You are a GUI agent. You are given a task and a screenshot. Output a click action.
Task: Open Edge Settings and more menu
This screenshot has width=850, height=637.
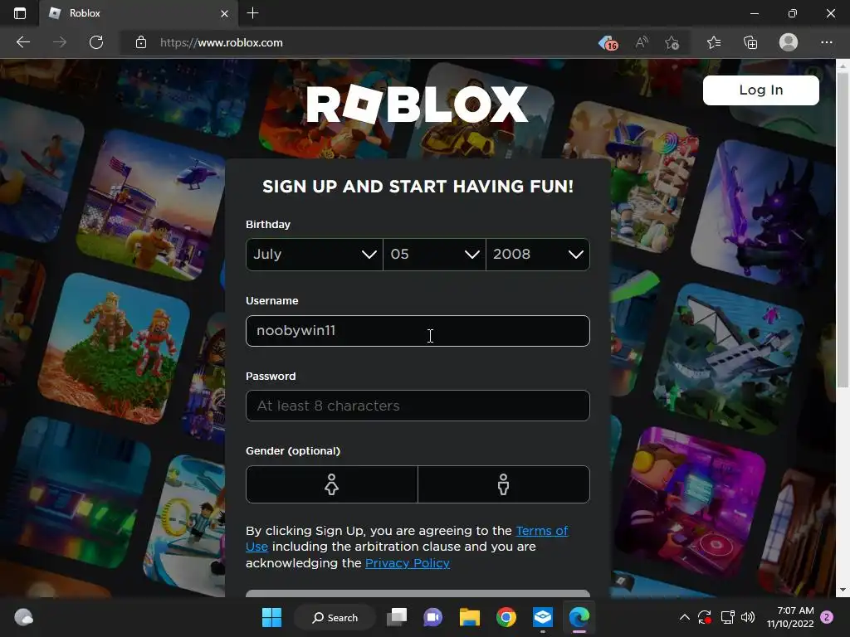point(826,42)
